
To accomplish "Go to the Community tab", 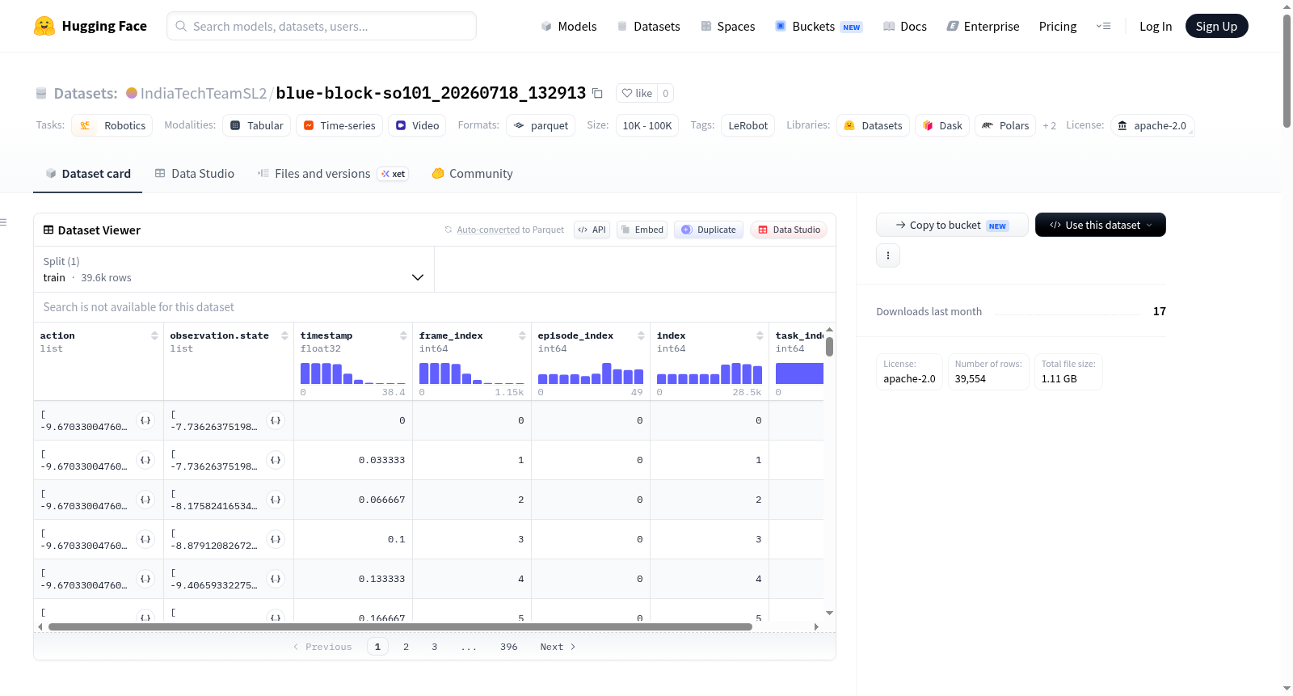I will click(x=473, y=174).
